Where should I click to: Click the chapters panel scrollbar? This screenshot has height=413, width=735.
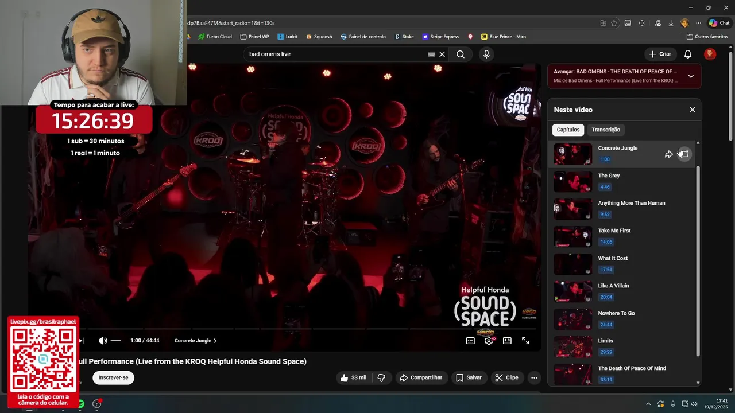tap(698, 261)
